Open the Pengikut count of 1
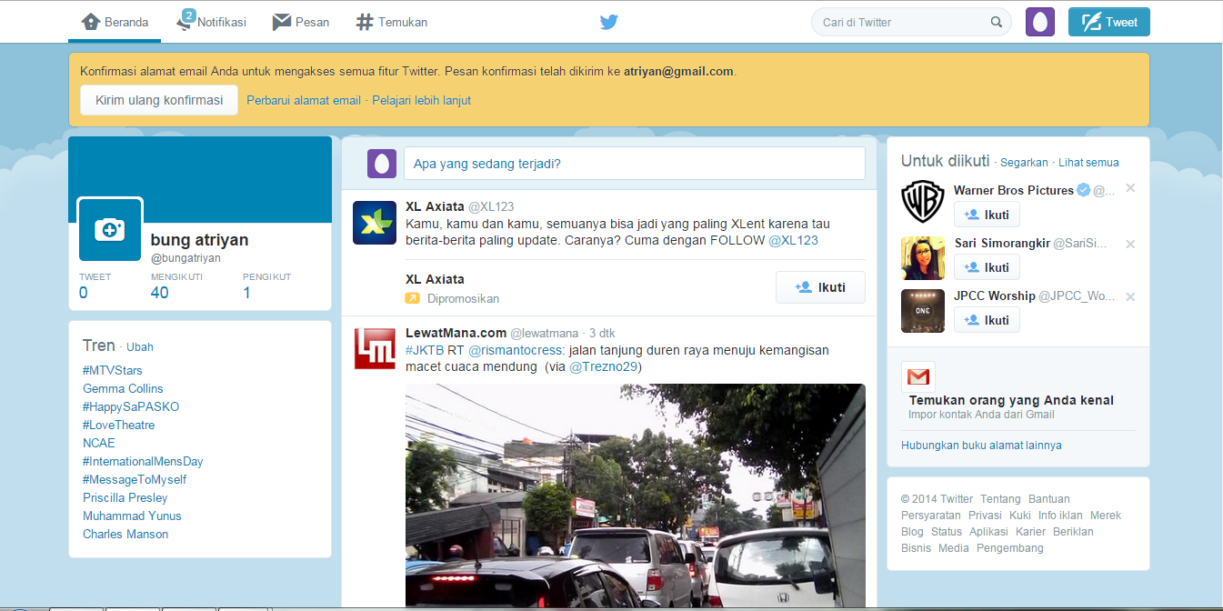The height and width of the screenshot is (611, 1223). [246, 293]
